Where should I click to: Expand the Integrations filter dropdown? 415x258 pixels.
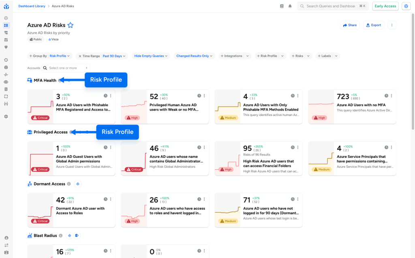(x=235, y=56)
